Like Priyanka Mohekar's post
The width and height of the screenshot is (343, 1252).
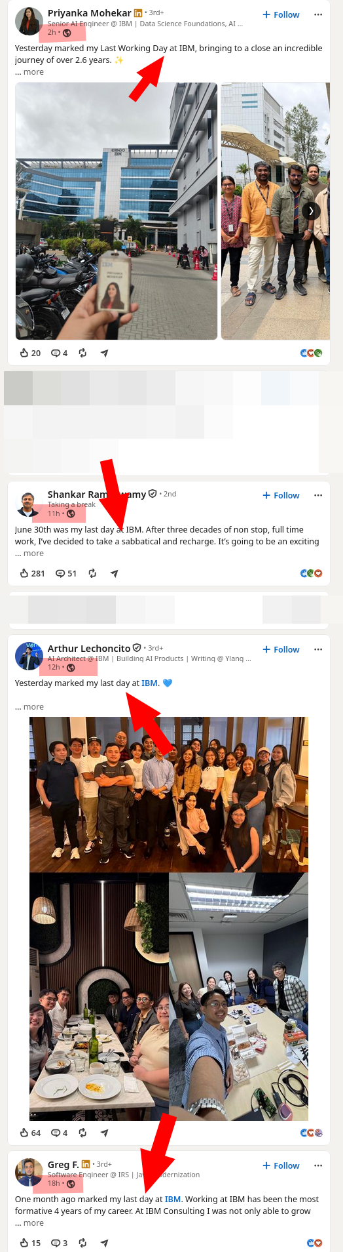click(x=30, y=353)
